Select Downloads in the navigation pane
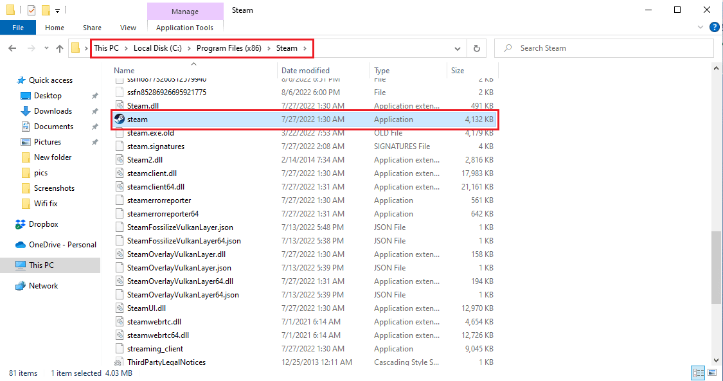This screenshot has height=381, width=723. [53, 111]
